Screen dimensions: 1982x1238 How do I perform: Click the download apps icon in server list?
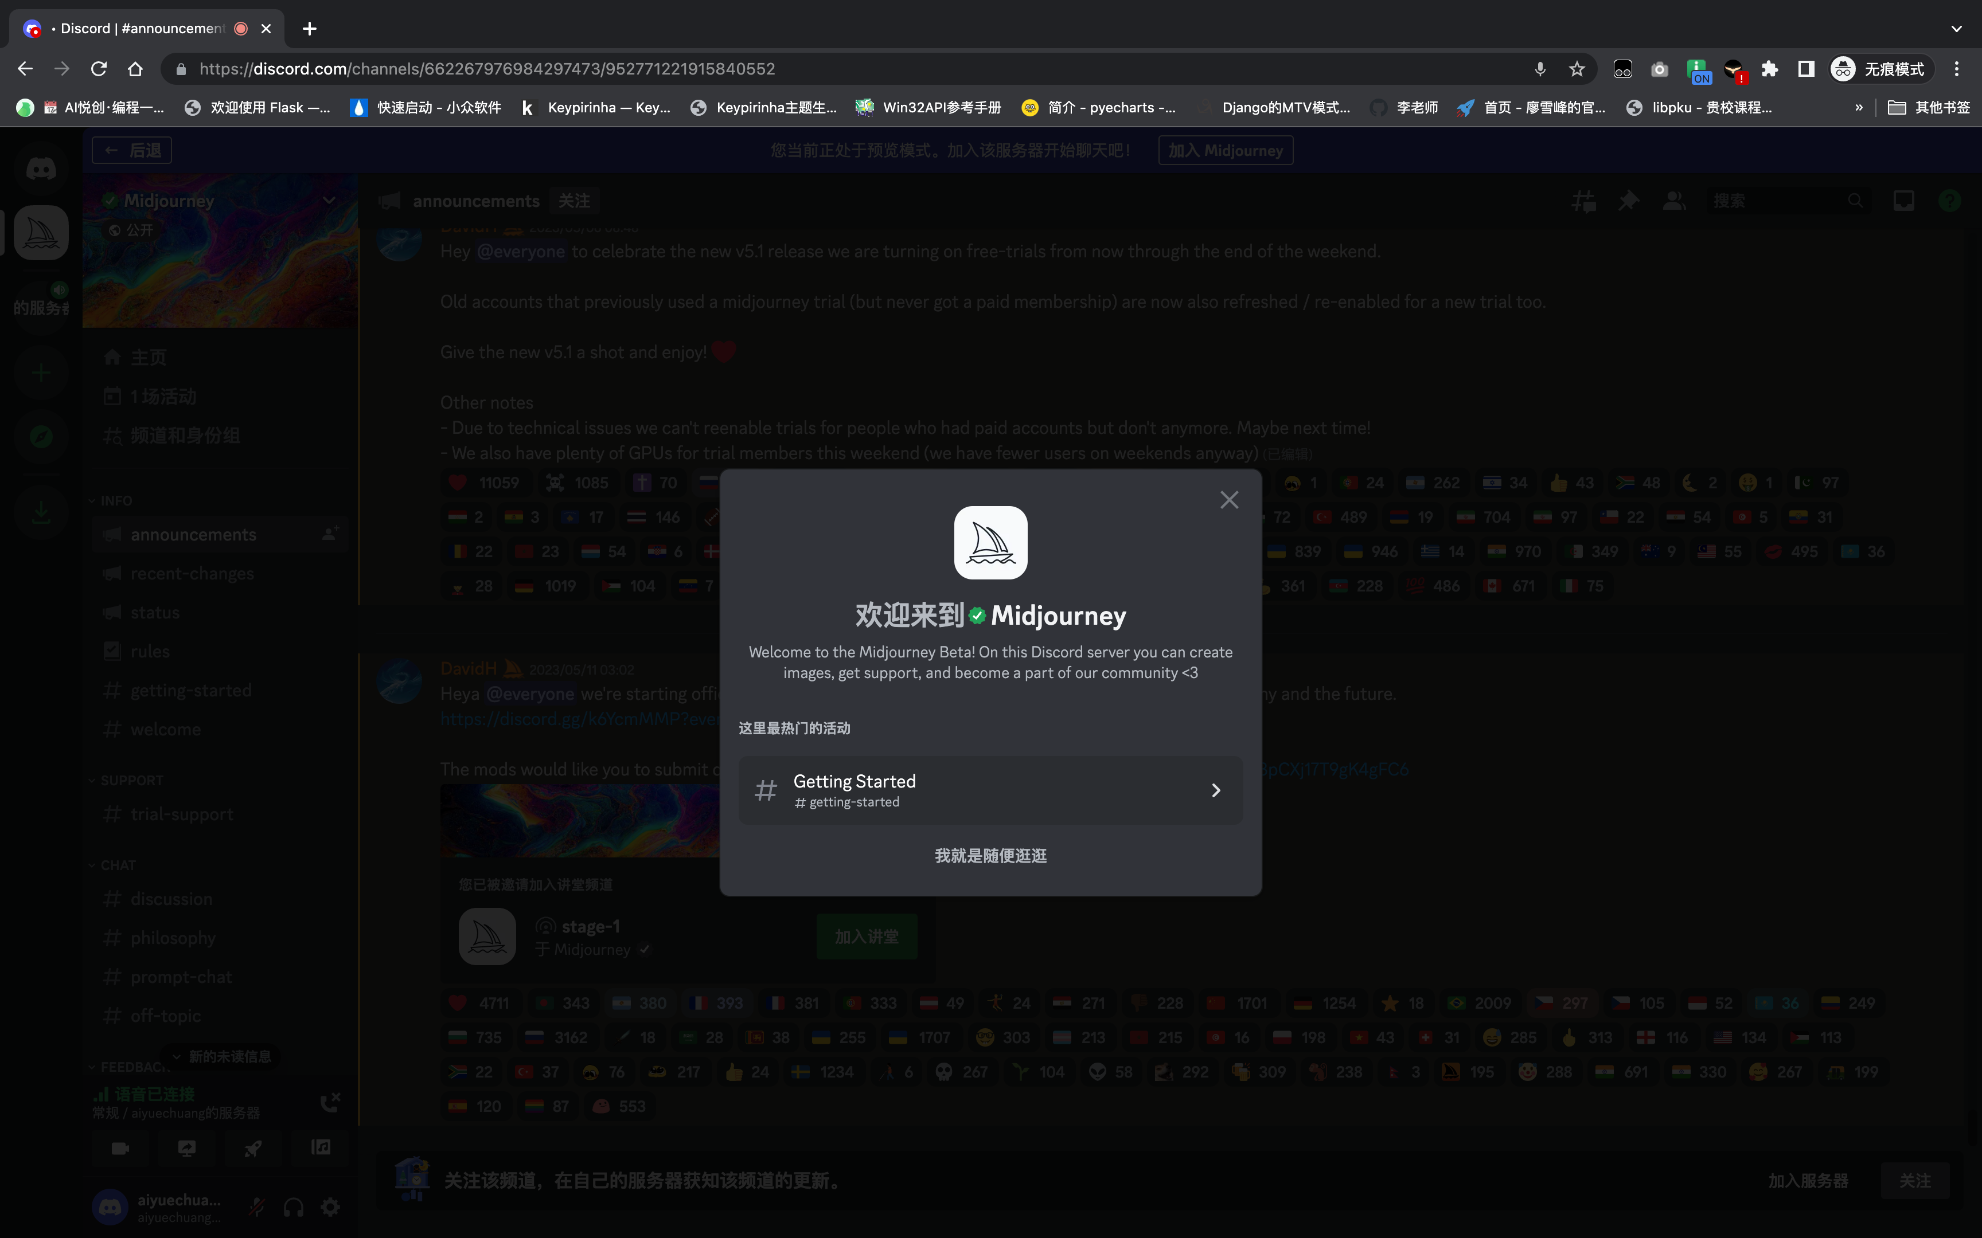41,512
